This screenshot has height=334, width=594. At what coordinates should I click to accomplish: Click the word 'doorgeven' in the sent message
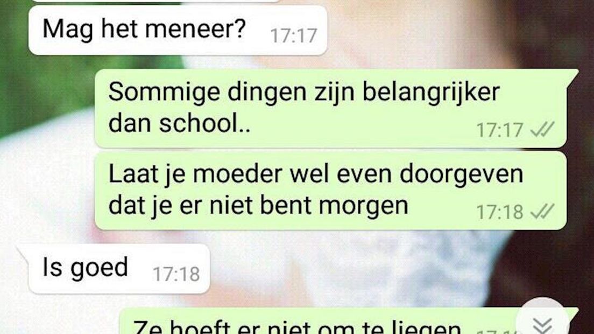click(462, 175)
